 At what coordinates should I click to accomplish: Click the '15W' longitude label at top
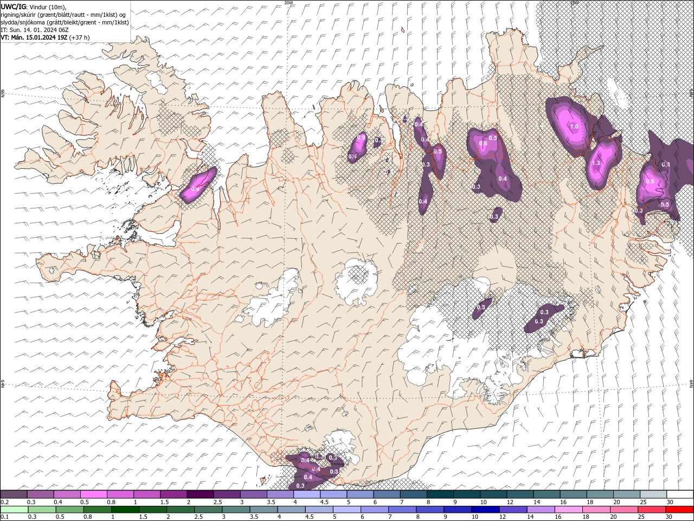[x=574, y=3]
